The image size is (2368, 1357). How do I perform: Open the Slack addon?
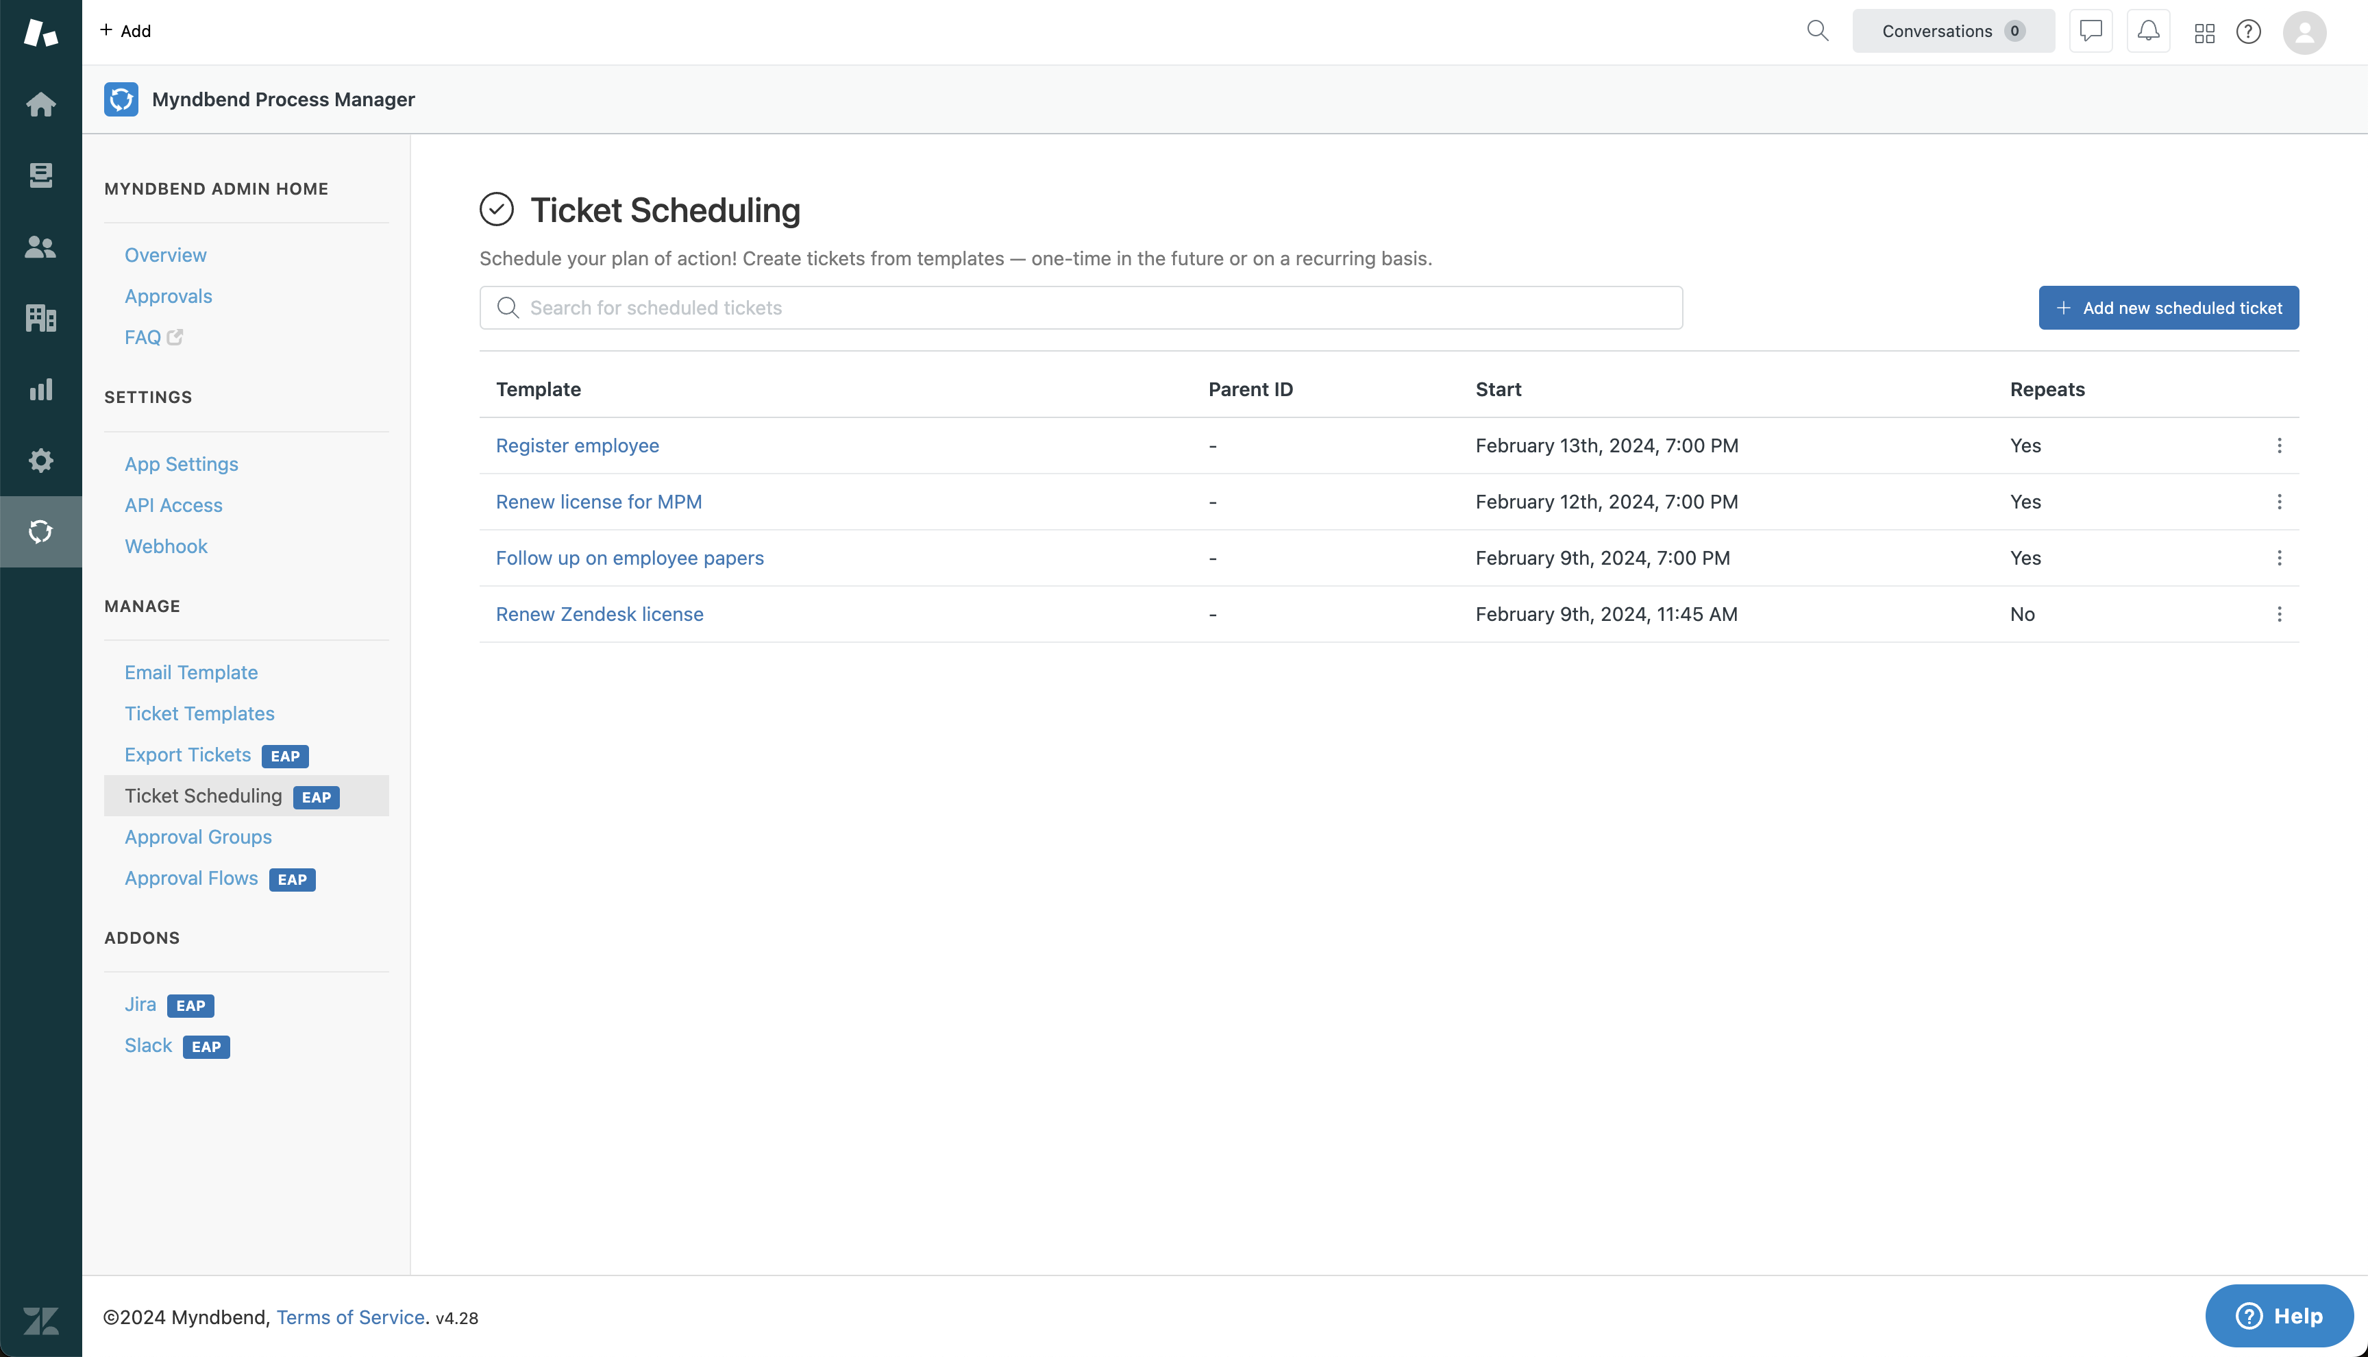coord(148,1044)
